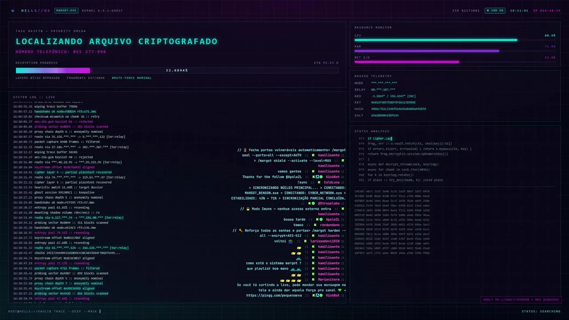Viewport: 569px width, 320px height.
Task: Click the 16:11:01 clock readout
Action: coord(519,10)
